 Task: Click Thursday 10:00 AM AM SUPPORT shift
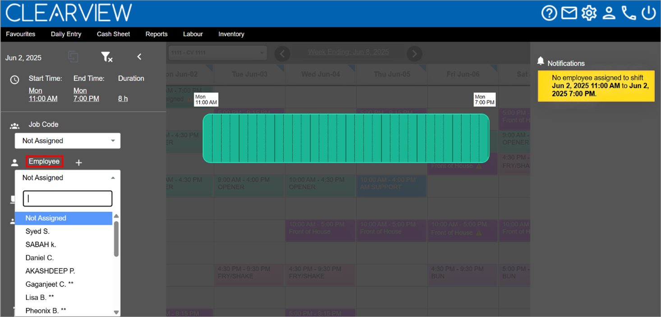[x=392, y=186]
